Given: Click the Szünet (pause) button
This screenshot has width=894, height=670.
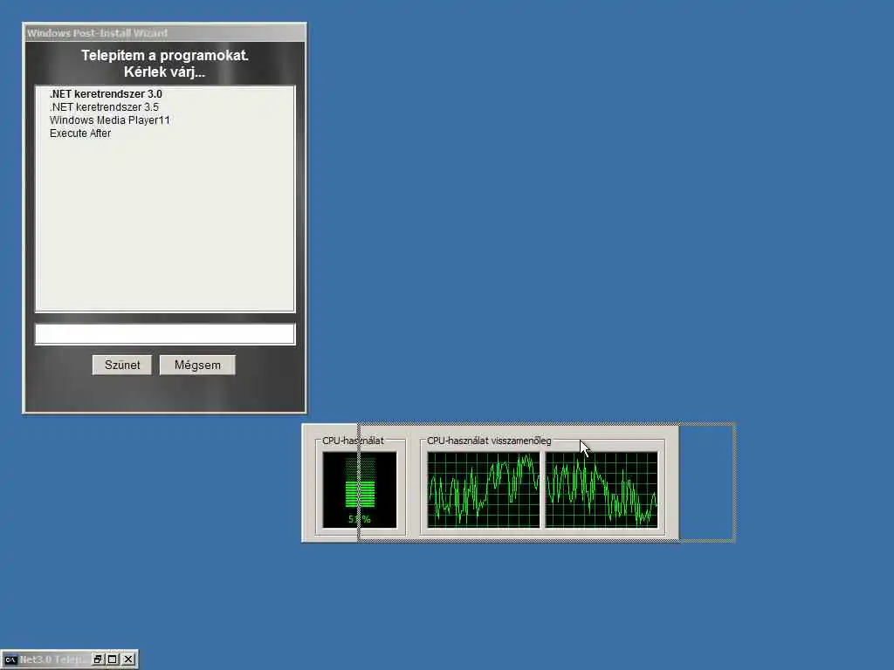Looking at the screenshot, I should pyautogui.click(x=122, y=366).
